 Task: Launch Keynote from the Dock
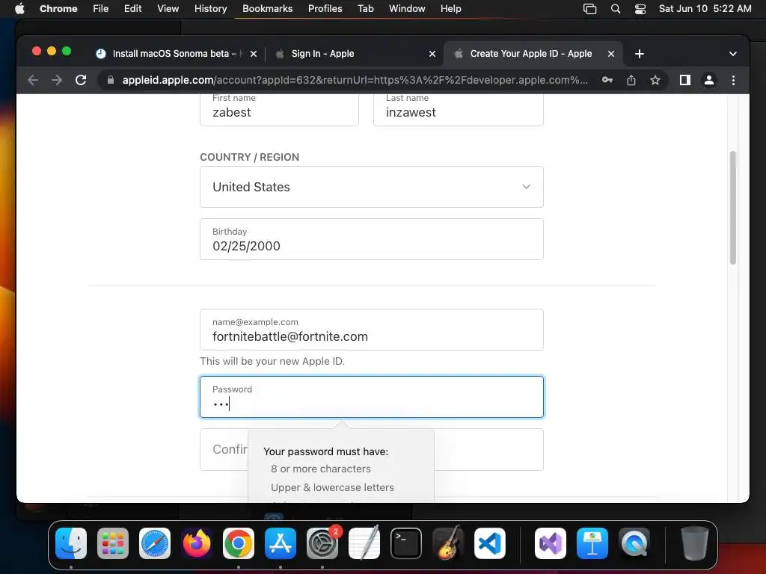(592, 543)
